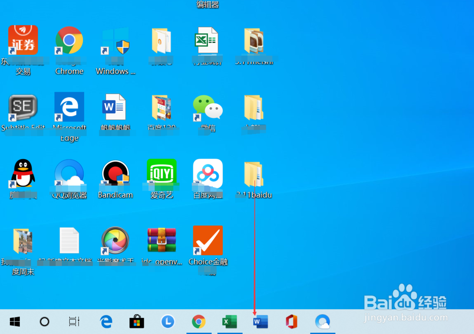Screen dimensions: 474x334
Task: Open Word from the taskbar
Action: (x=260, y=322)
